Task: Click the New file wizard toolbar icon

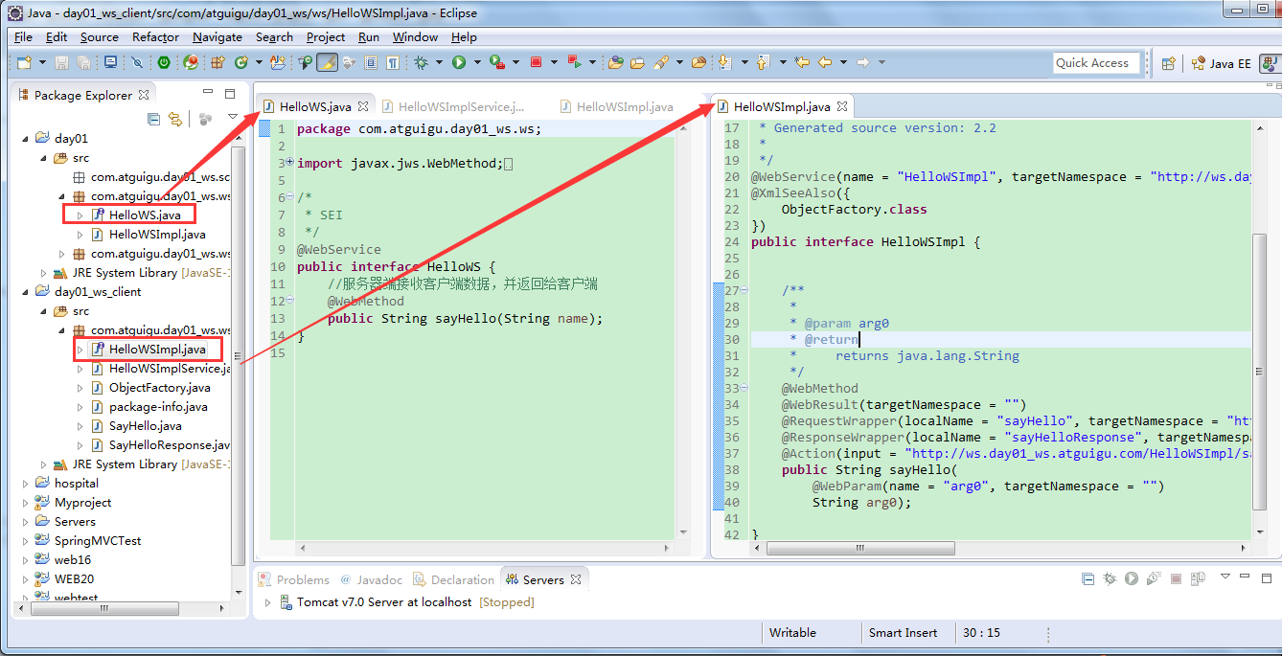Action: tap(24, 62)
